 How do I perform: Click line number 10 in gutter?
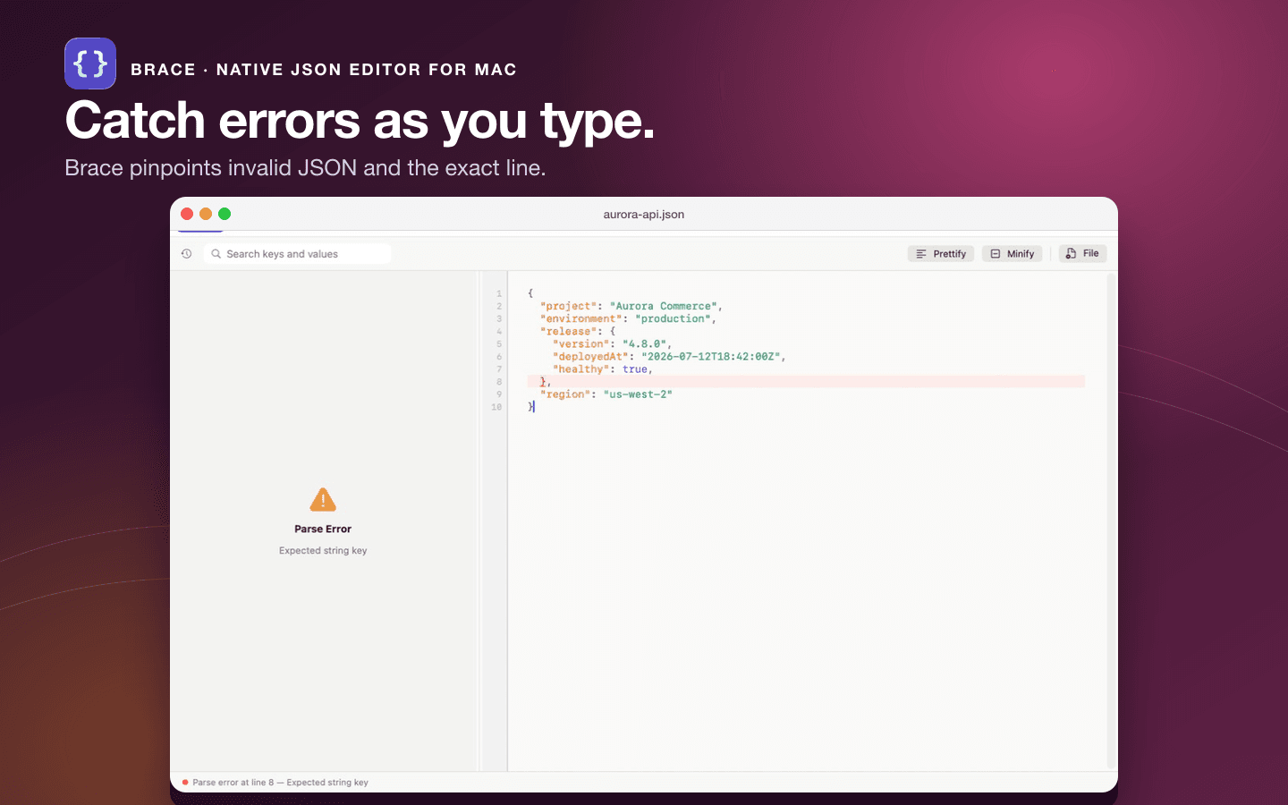[x=496, y=407]
